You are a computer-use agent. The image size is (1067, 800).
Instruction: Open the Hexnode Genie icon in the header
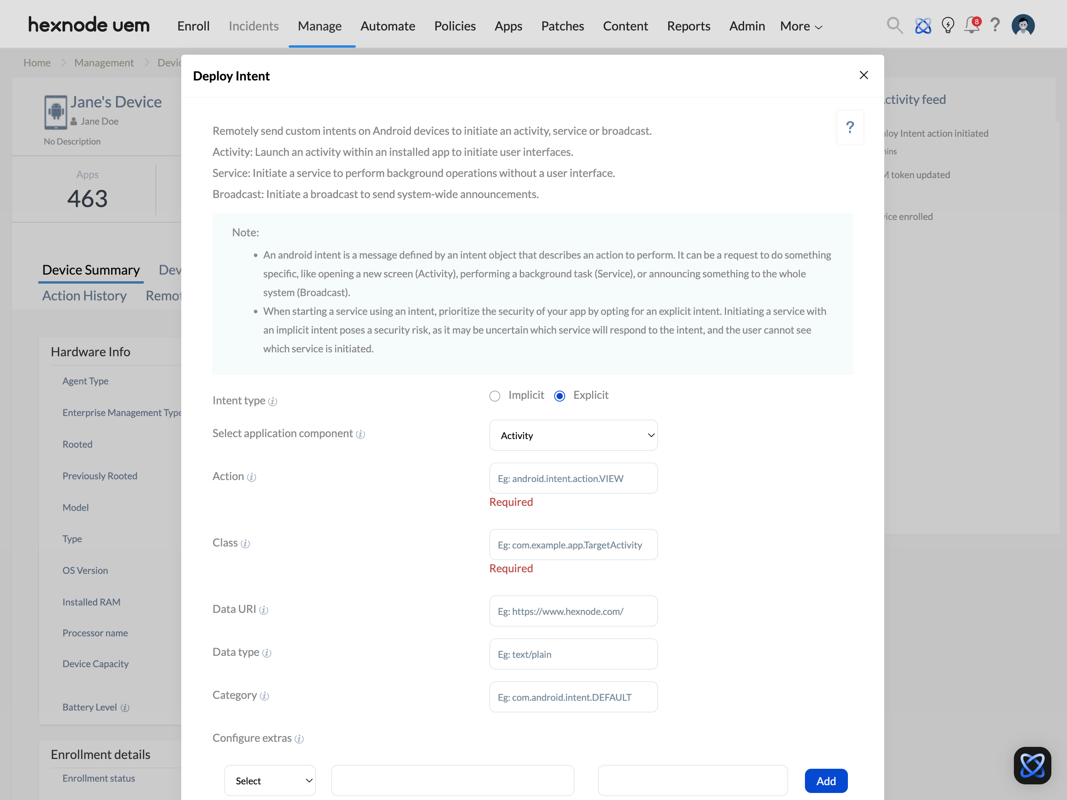[923, 25]
